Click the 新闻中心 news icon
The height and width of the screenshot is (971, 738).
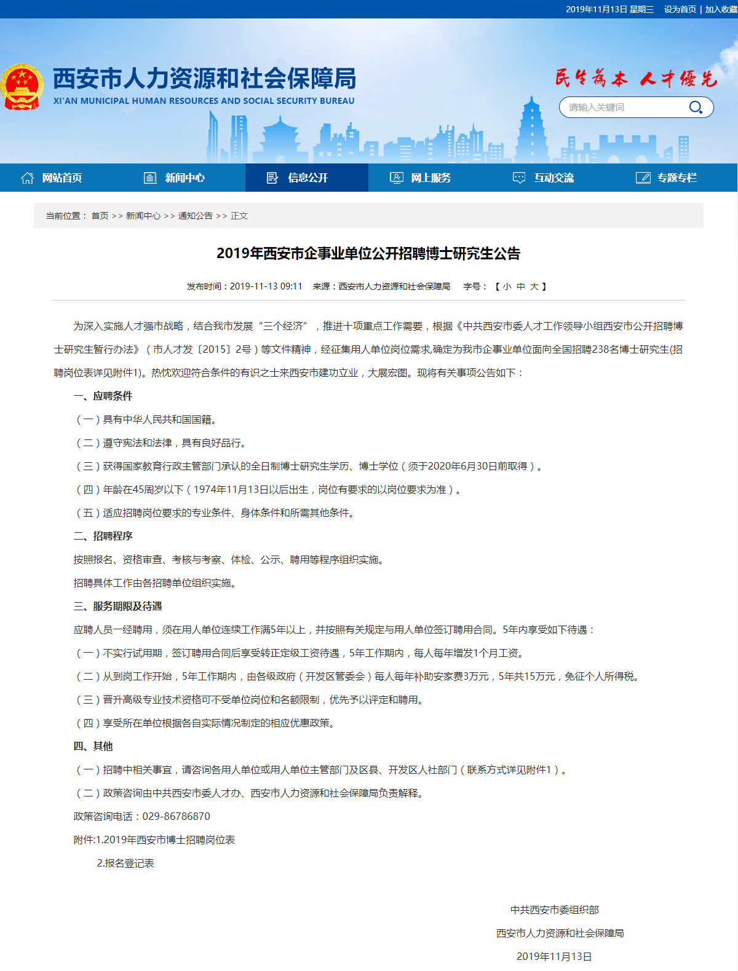pyautogui.click(x=150, y=178)
